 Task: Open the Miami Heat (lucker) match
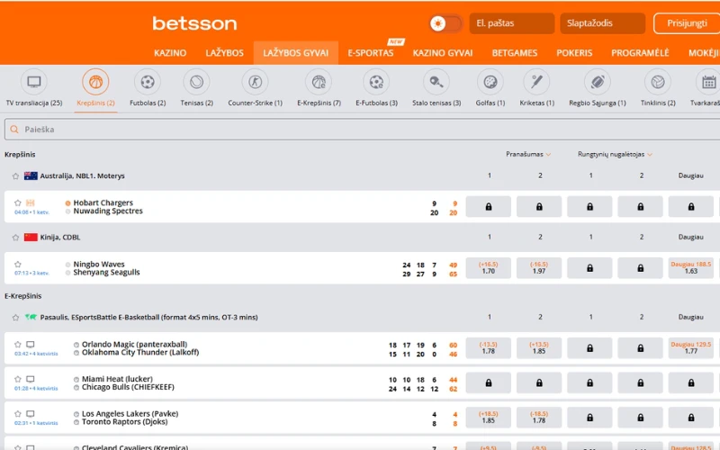click(128, 383)
